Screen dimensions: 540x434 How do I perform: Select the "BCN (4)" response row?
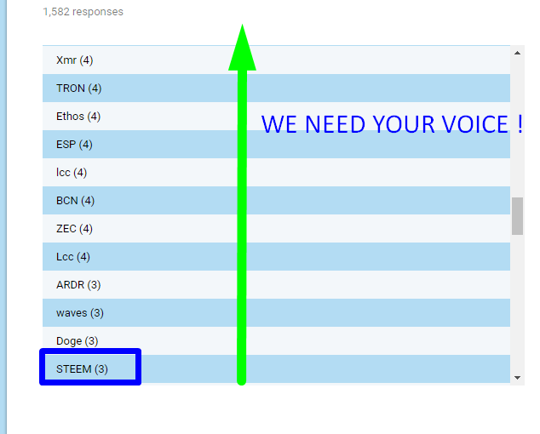(x=276, y=201)
